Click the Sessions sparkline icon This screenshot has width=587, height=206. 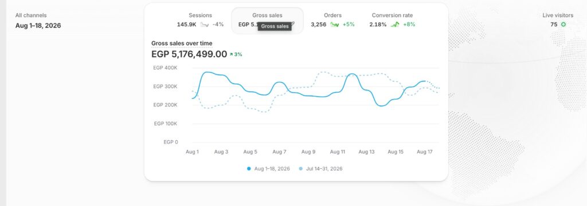click(205, 25)
